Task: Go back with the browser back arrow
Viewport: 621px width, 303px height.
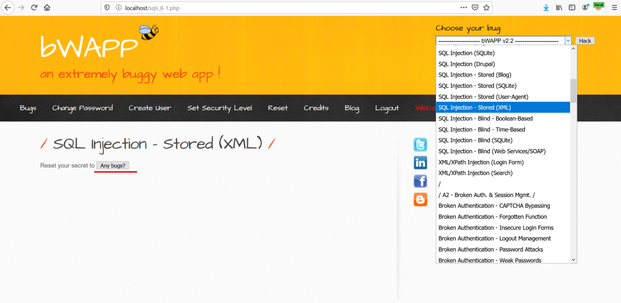Action: pyautogui.click(x=8, y=8)
